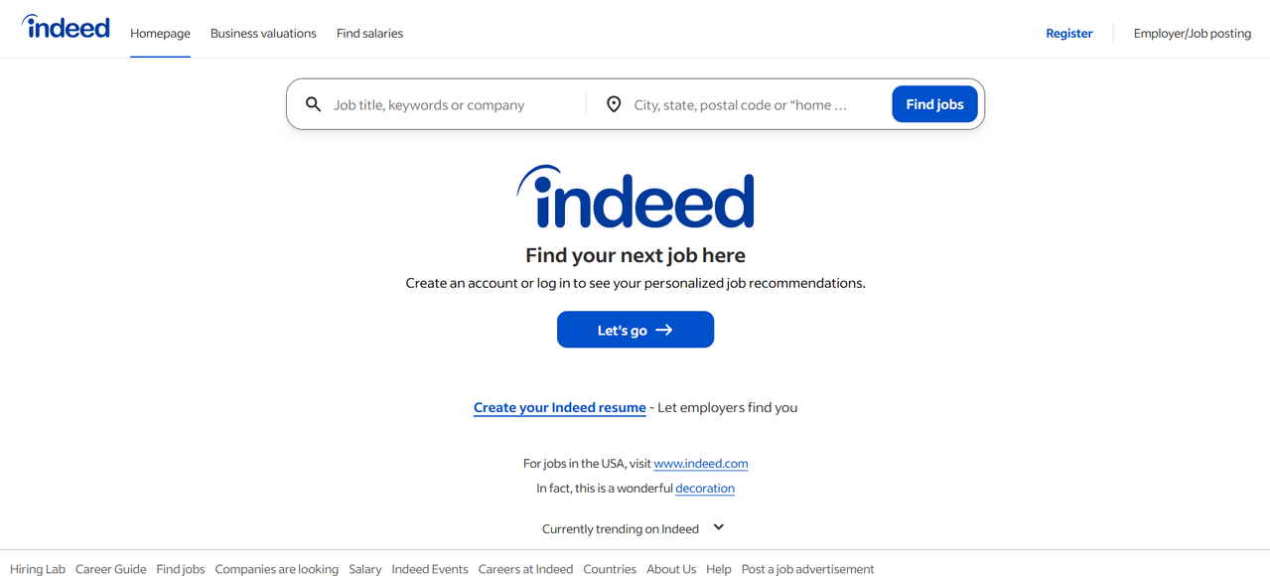Click the decoration link

point(704,489)
